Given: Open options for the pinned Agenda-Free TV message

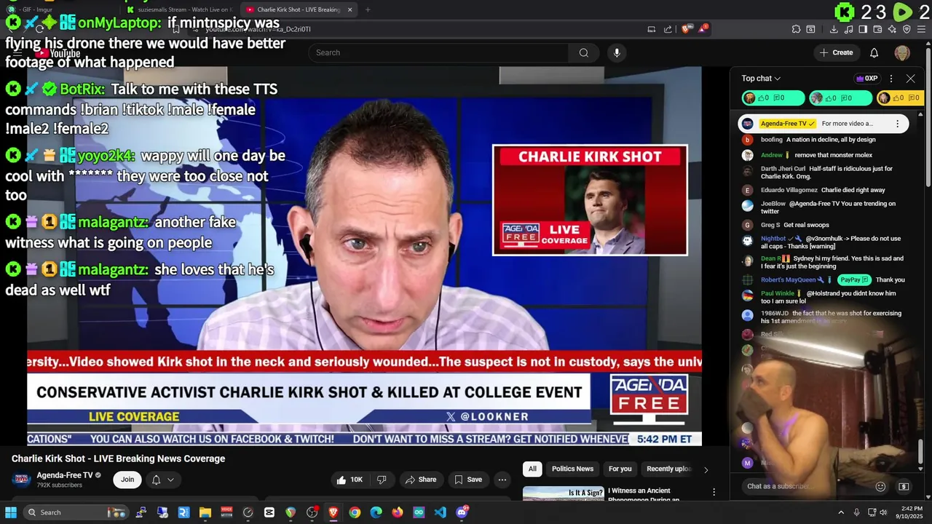Looking at the screenshot, I should coord(897,124).
